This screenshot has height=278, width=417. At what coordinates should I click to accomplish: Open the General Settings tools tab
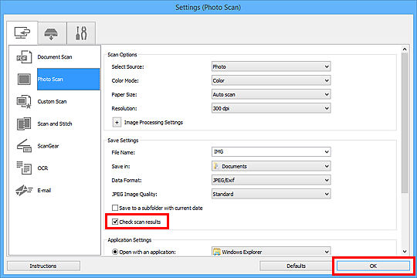pos(81,33)
